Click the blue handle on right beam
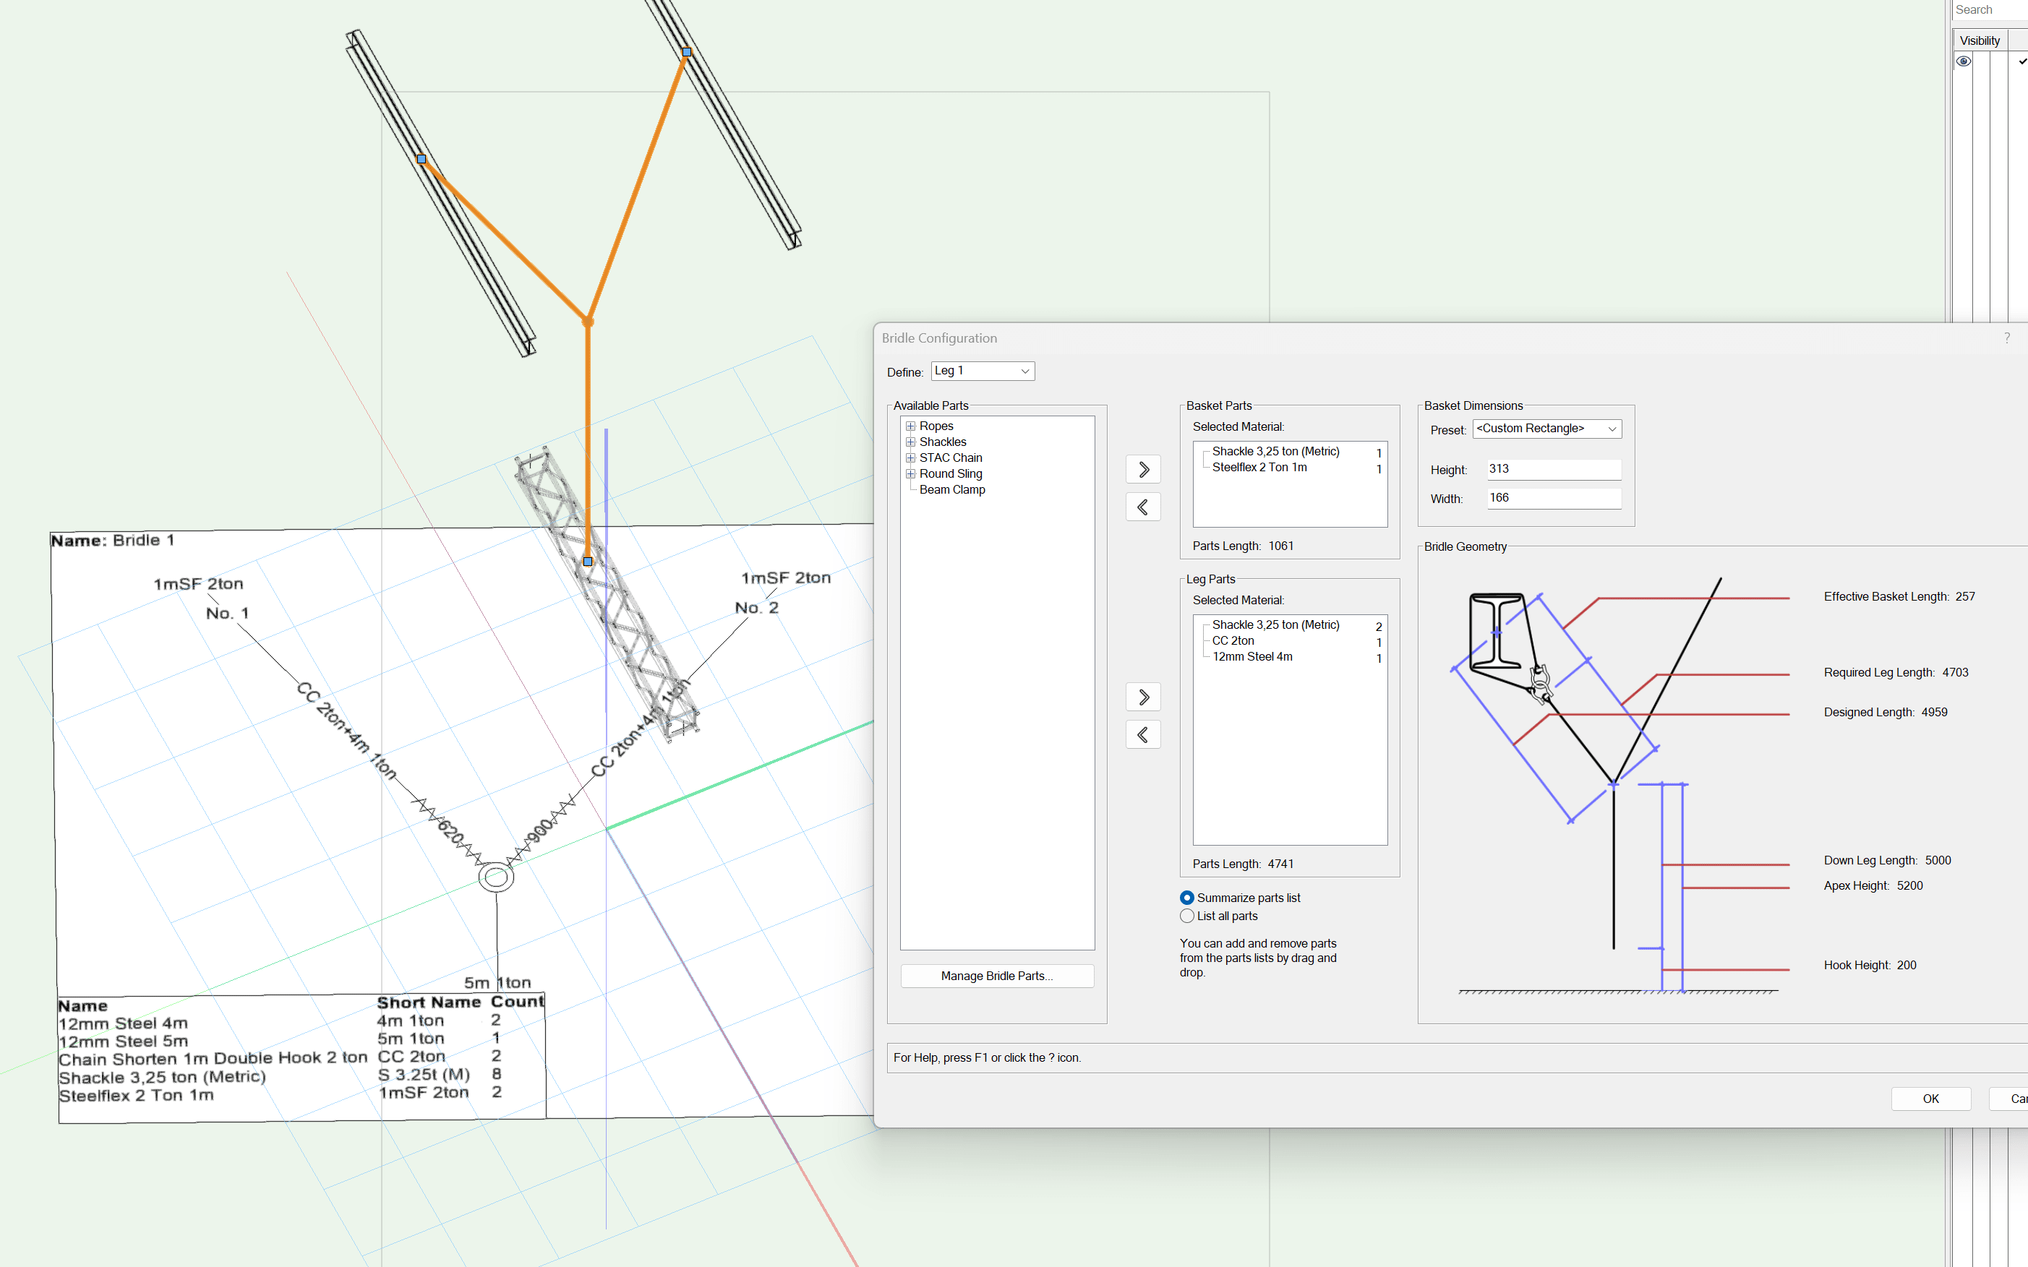Viewport: 2028px width, 1267px height. 686,52
